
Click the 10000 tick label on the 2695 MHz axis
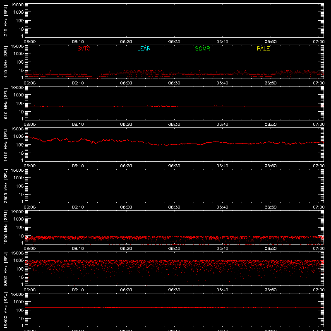click(17, 170)
